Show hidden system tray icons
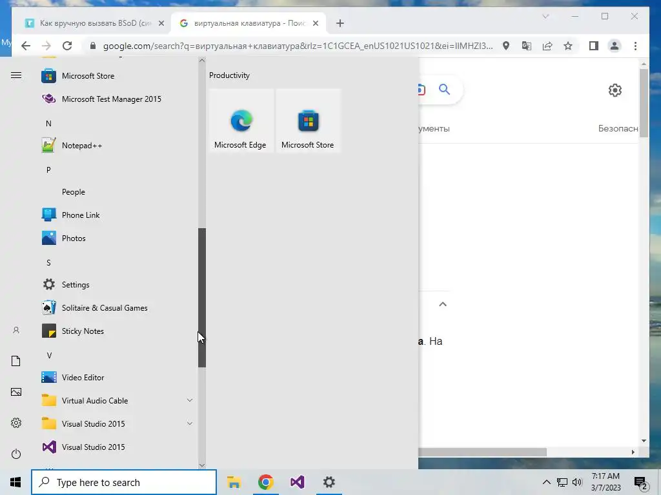This screenshot has width=661, height=495. [x=546, y=482]
